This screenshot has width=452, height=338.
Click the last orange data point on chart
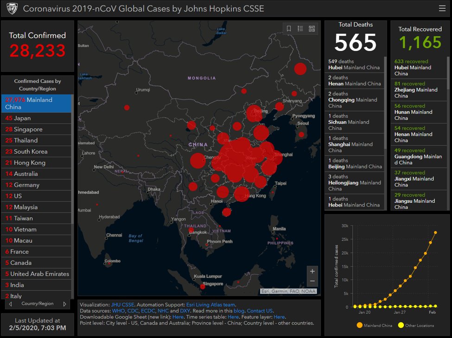point(435,232)
